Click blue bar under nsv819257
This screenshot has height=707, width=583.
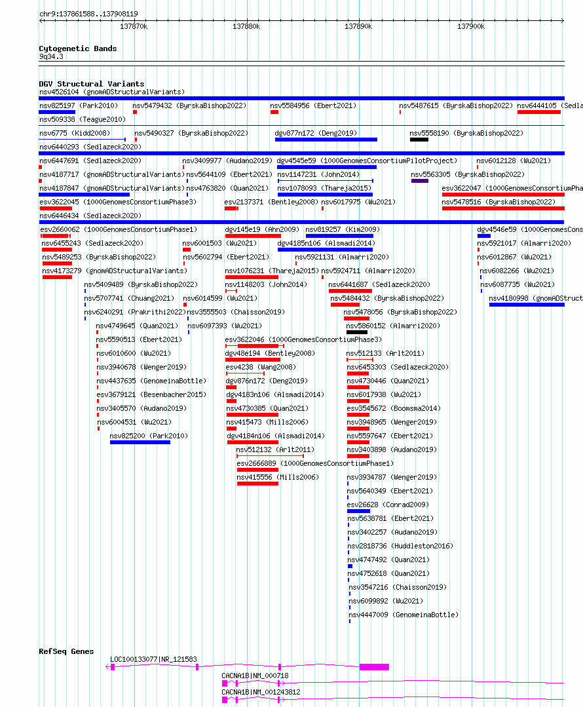(339, 236)
